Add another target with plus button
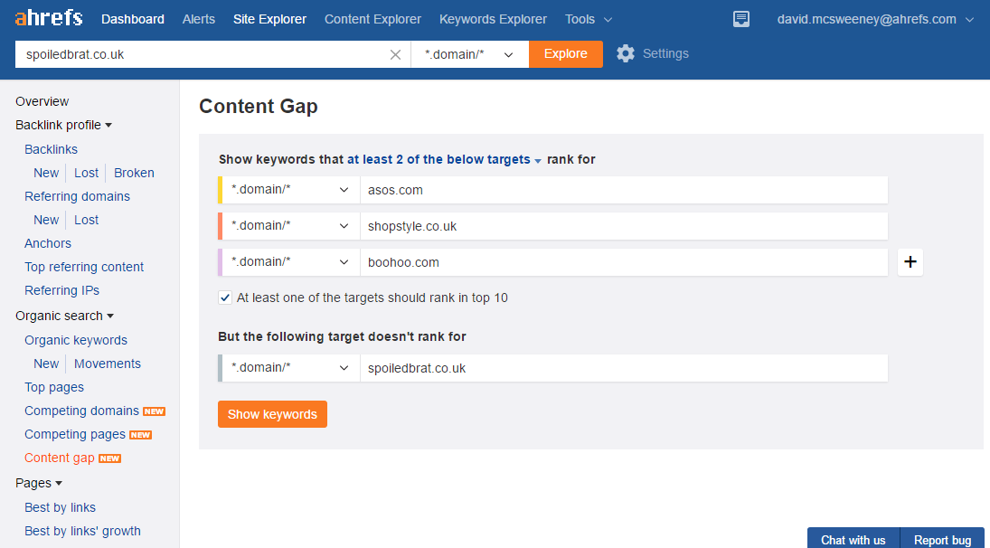990x548 pixels. (x=910, y=262)
